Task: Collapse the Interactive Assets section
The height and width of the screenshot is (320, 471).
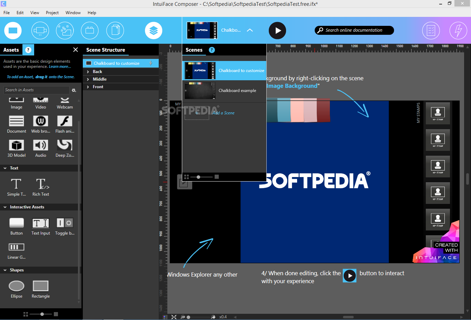Action: [x=5, y=207]
